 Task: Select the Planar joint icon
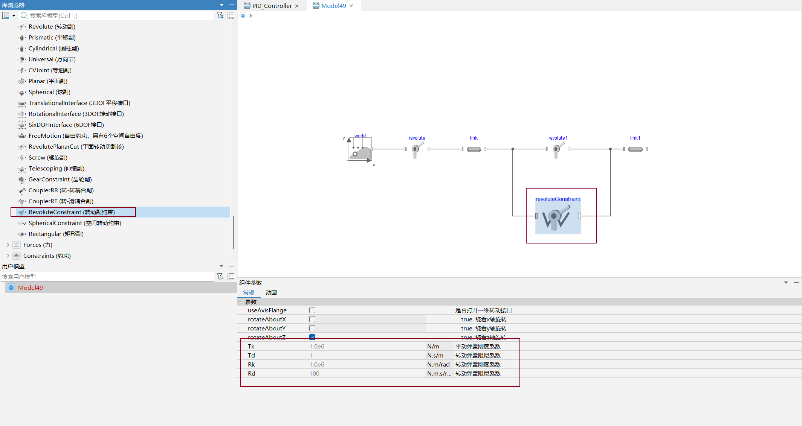pos(22,81)
